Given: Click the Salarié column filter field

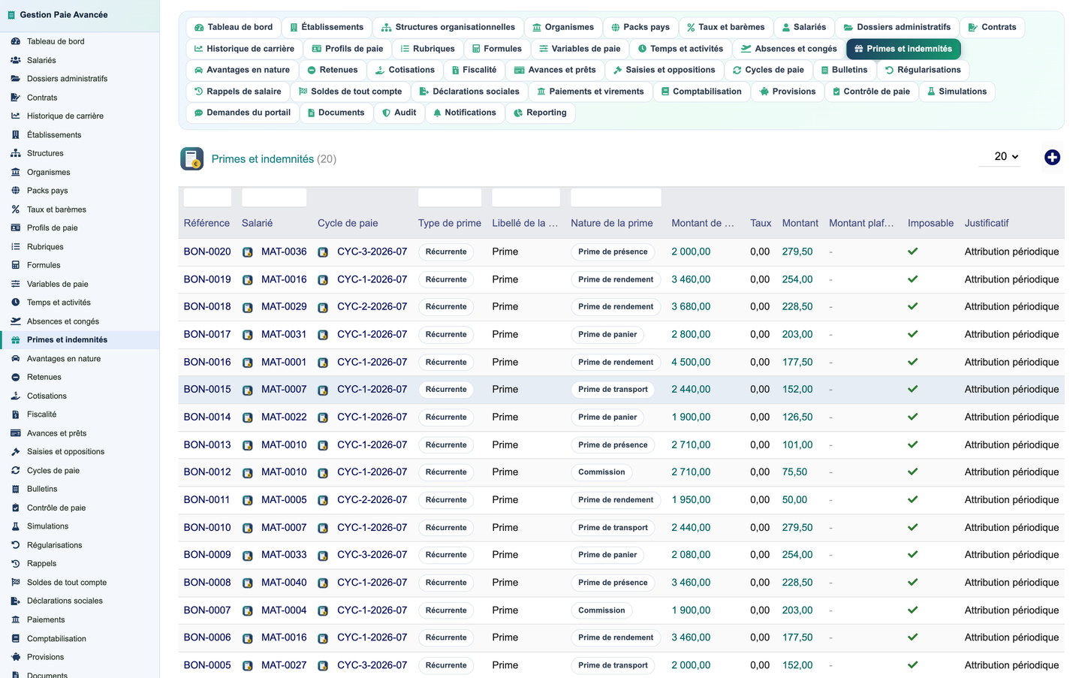Looking at the screenshot, I should [x=274, y=197].
